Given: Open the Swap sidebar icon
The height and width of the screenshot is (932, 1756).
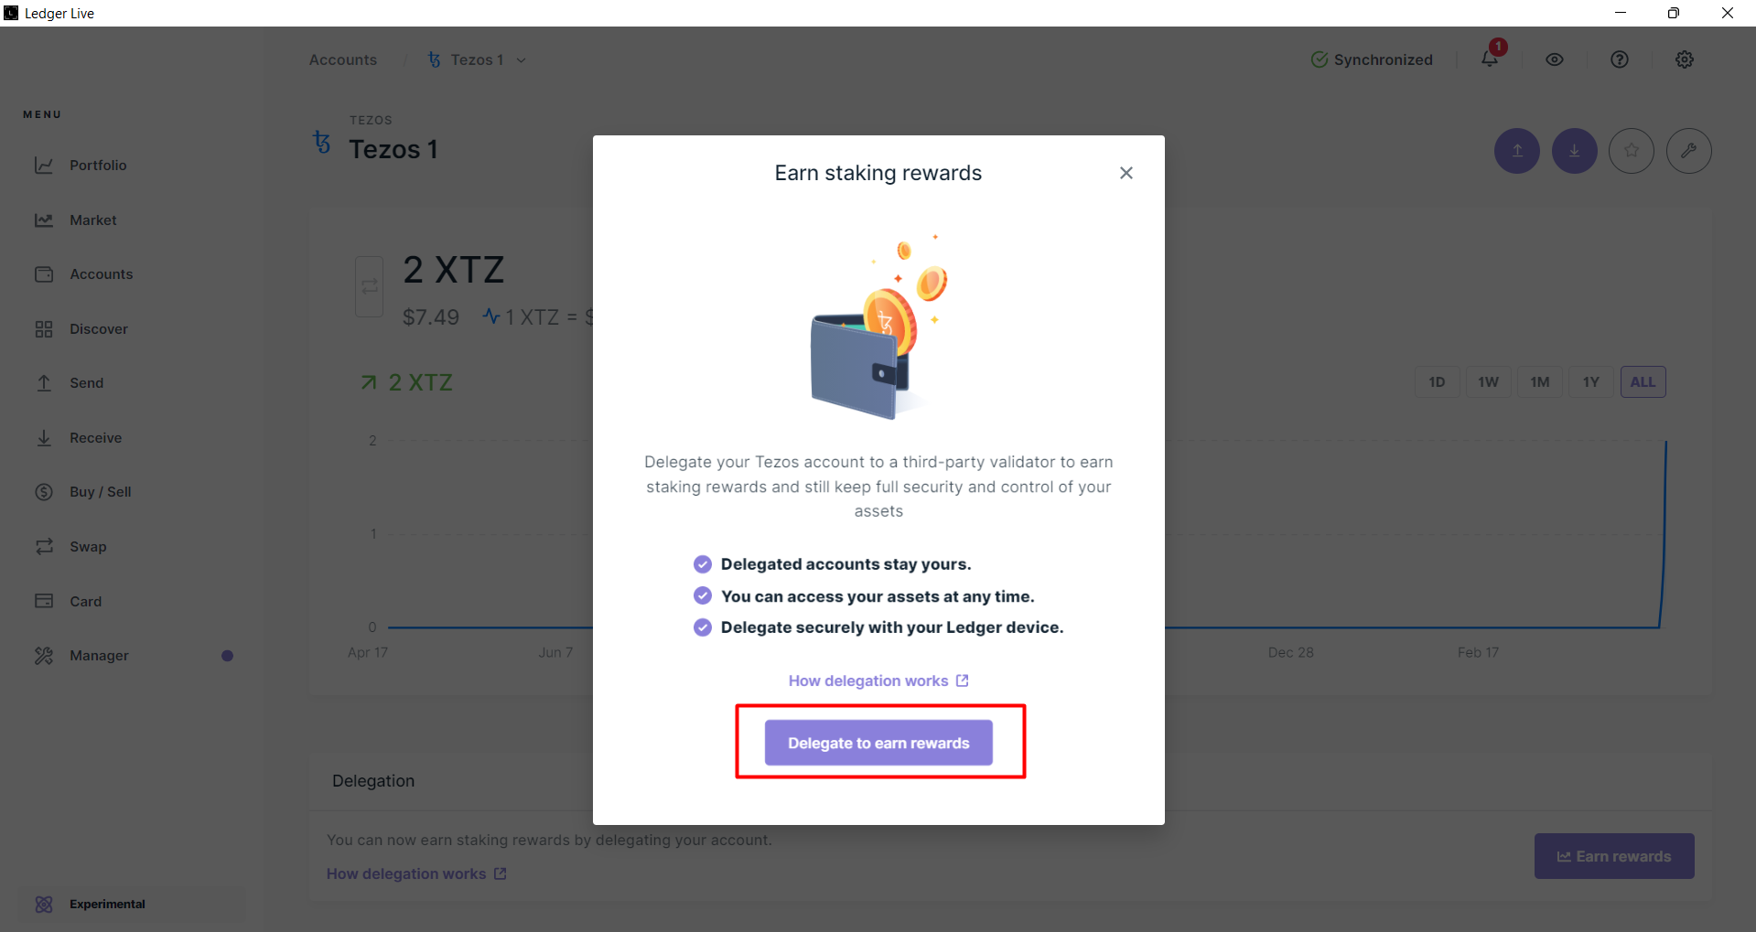Looking at the screenshot, I should (x=44, y=546).
